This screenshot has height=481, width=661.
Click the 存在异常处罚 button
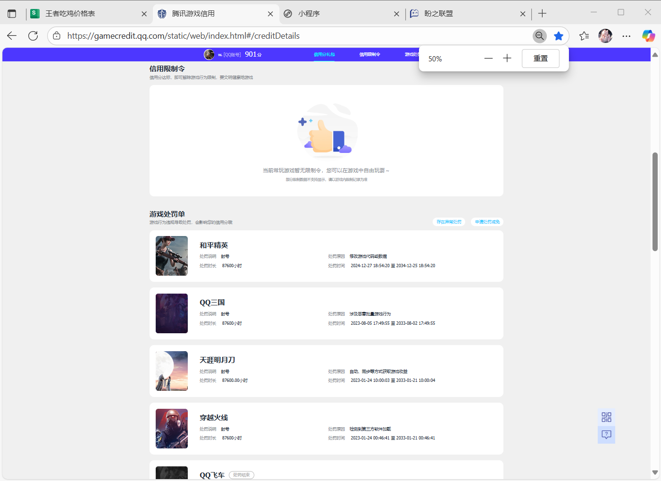coord(449,222)
